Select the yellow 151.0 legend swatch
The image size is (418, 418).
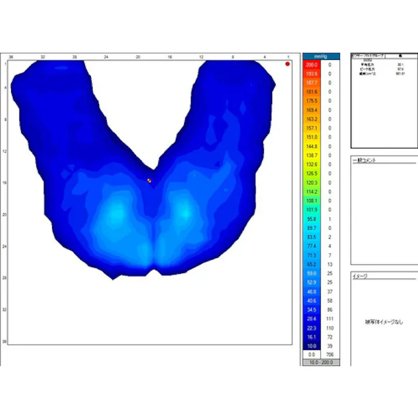coord(311,137)
